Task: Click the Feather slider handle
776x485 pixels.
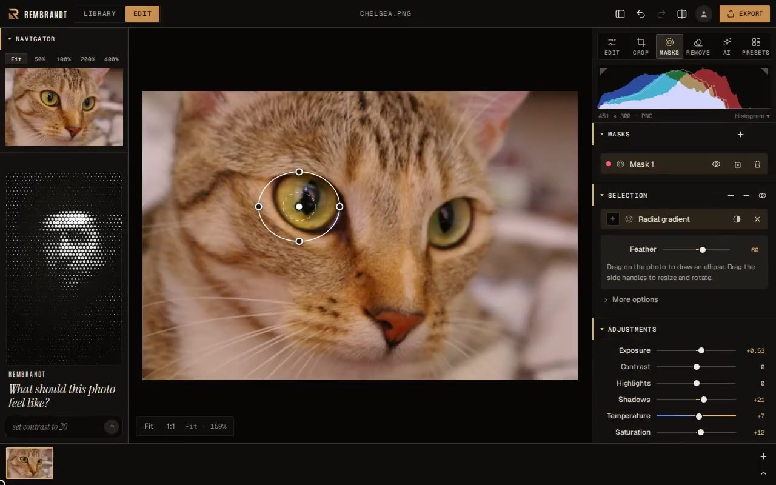Action: (x=703, y=250)
